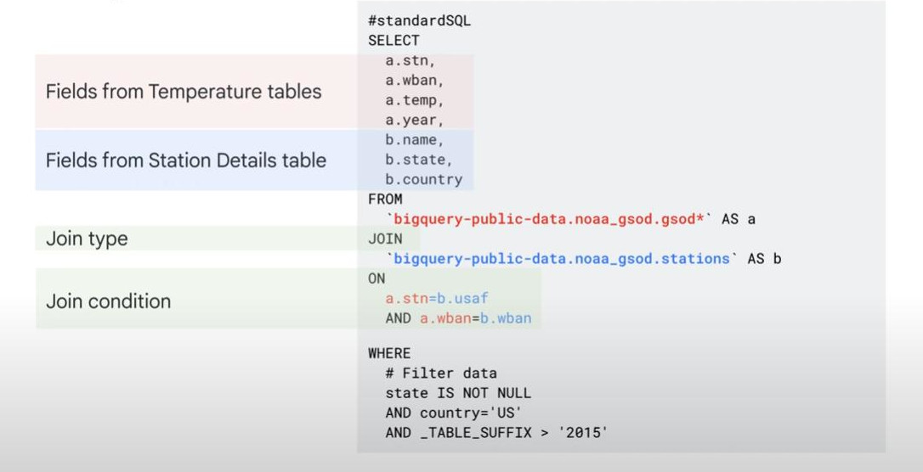923x472 pixels.
Task: Click the red gsod* table name
Action: tap(549, 219)
